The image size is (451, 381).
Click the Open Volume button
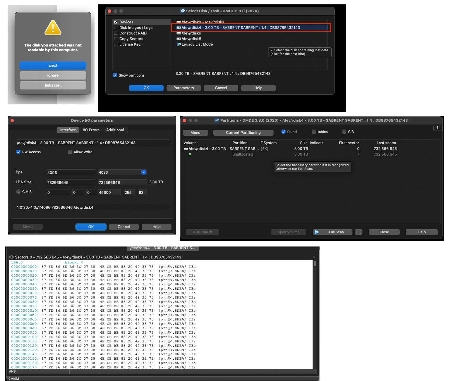pos(288,232)
